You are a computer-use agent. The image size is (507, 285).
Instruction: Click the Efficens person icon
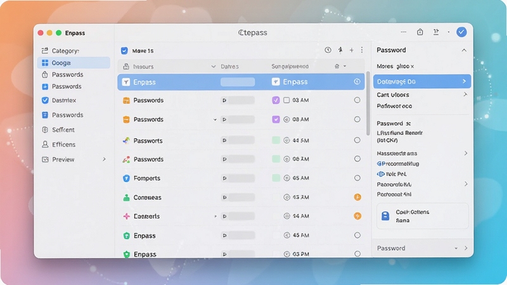pos(45,144)
